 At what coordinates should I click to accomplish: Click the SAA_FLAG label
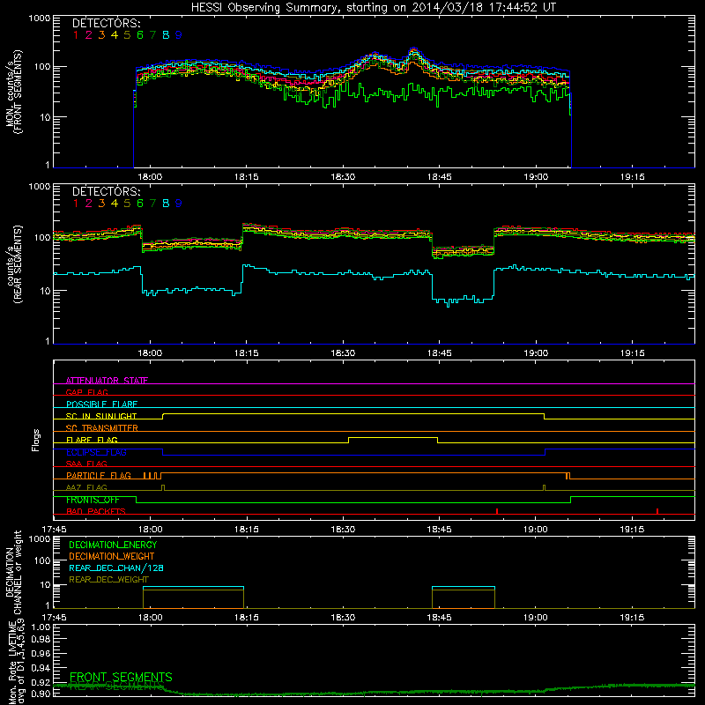(86, 464)
